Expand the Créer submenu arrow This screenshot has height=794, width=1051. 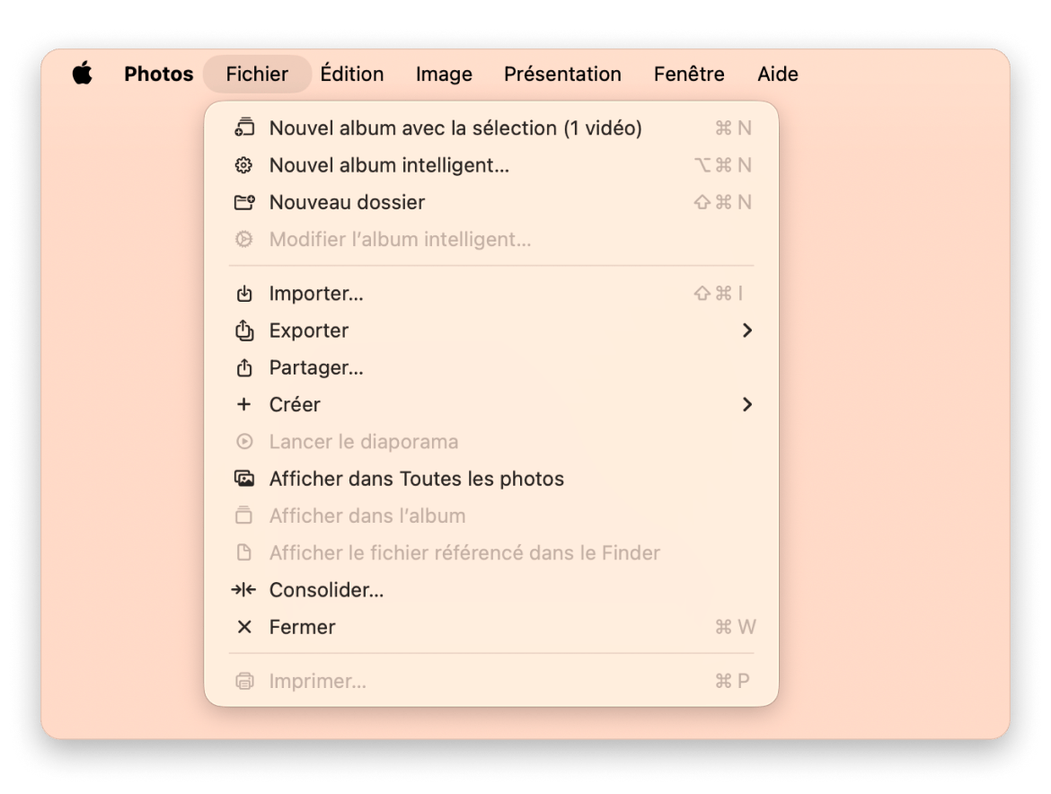(746, 404)
